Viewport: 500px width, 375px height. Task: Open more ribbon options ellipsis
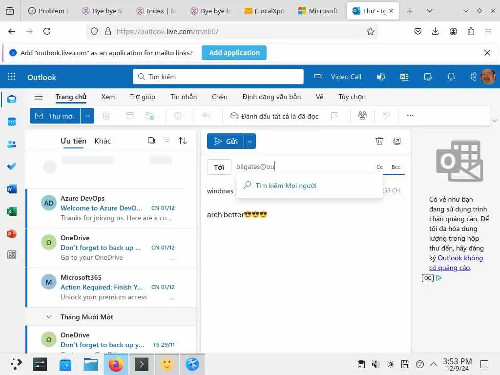[410, 116]
